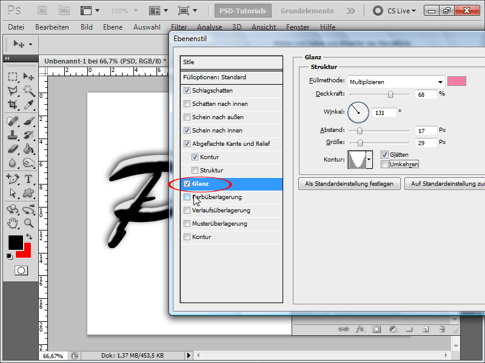Select the Clone Stamp tool
This screenshot has height=363, width=485.
[12, 135]
